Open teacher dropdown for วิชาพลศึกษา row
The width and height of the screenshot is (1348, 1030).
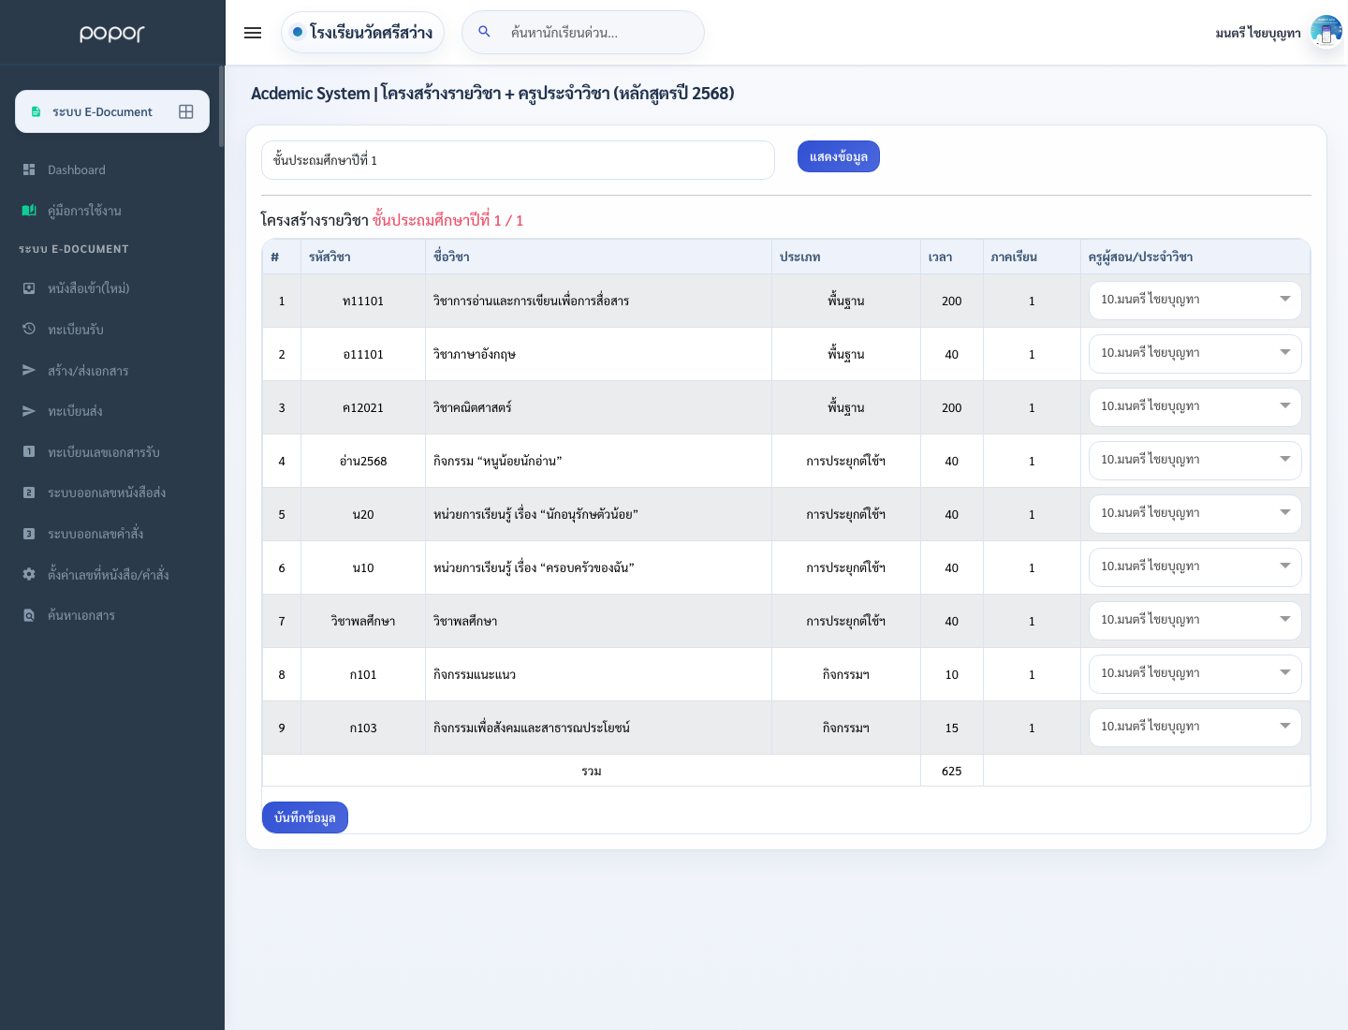point(1194,621)
